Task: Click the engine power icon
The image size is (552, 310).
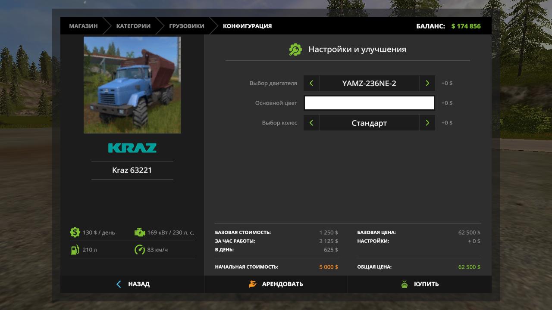Action: pos(140,232)
